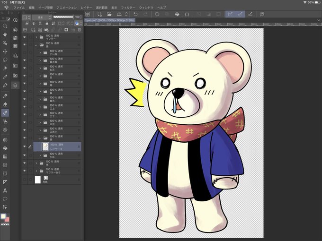Open the 選択範囲 menu

102,8
